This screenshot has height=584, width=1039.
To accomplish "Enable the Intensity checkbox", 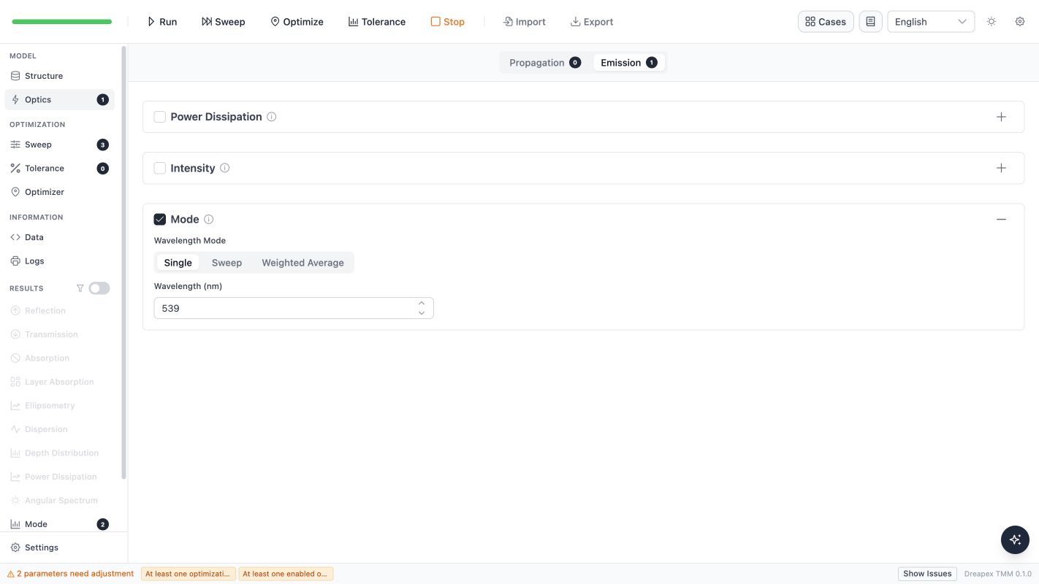I will click(160, 168).
